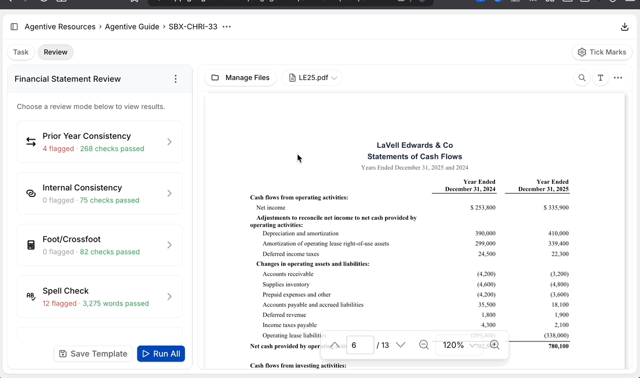Click the download icon at top right
The height and width of the screenshot is (378, 640).
click(x=624, y=27)
